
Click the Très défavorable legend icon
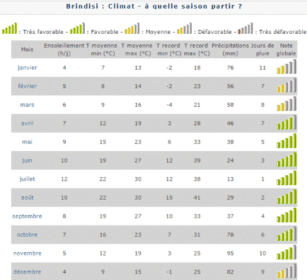tap(245, 29)
